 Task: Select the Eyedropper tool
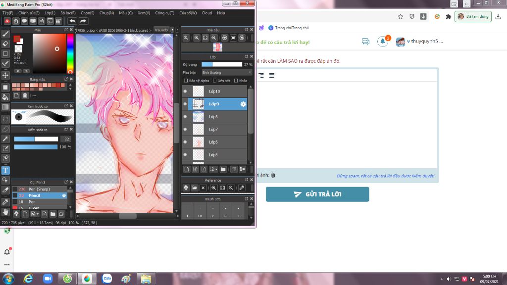click(x=5, y=202)
